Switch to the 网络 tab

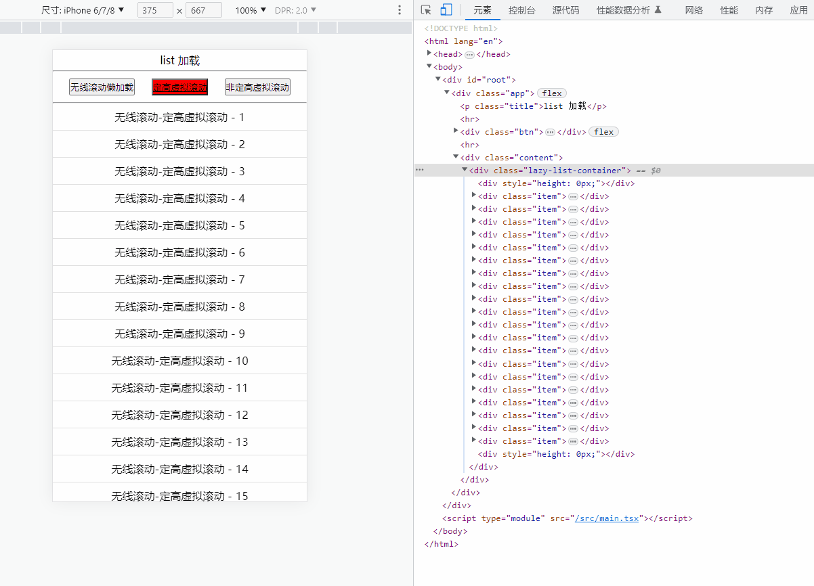point(694,10)
